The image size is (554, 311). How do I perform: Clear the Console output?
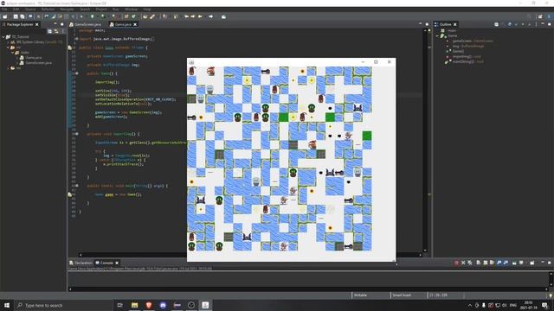tap(479, 263)
